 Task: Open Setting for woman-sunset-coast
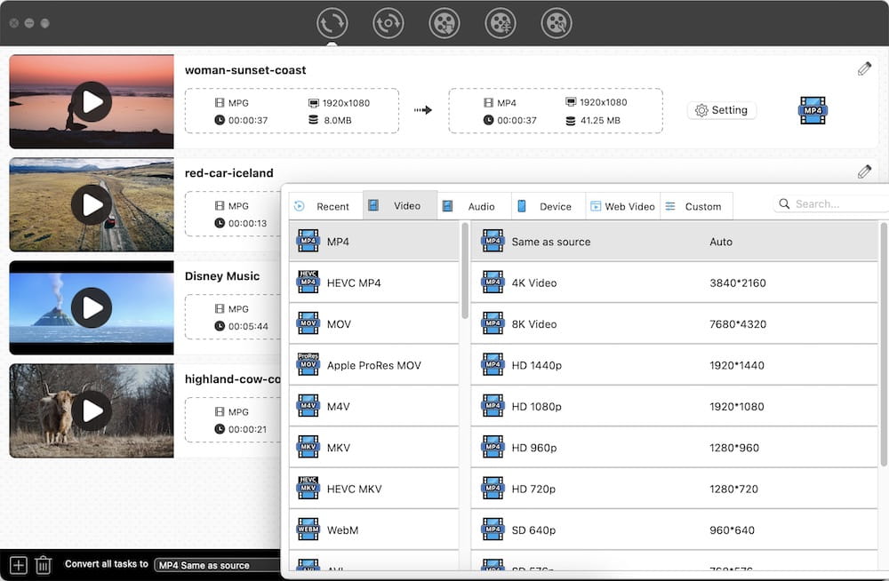pyautogui.click(x=721, y=110)
